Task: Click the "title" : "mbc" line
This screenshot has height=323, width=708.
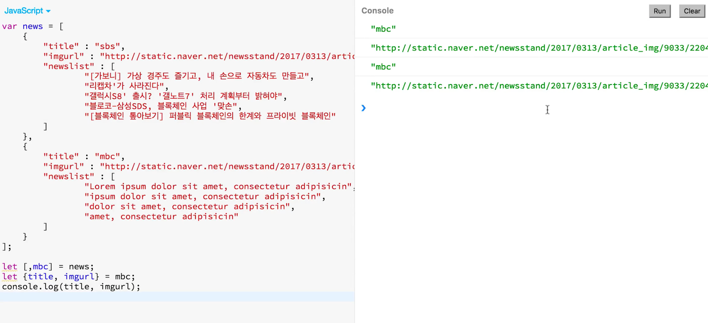Action: coord(84,156)
